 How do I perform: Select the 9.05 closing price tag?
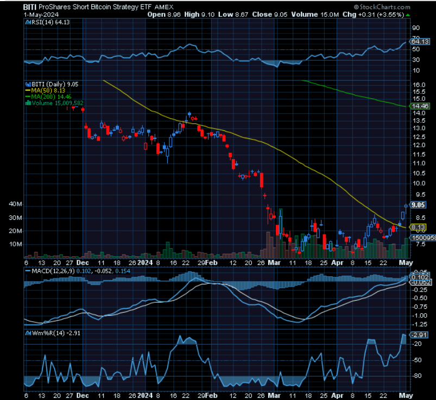tap(418, 205)
